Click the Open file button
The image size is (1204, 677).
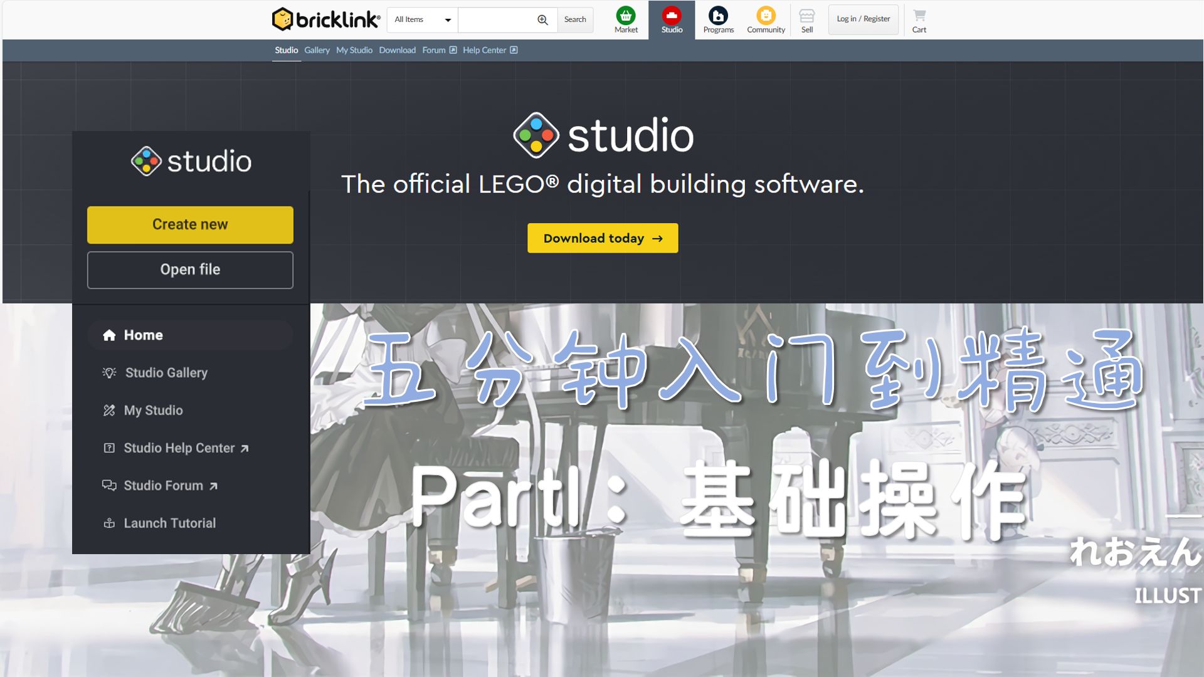[x=190, y=270]
